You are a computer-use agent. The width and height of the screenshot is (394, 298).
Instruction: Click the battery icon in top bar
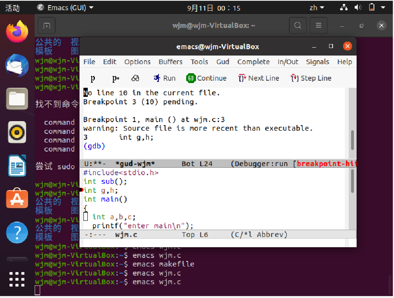point(372,7)
